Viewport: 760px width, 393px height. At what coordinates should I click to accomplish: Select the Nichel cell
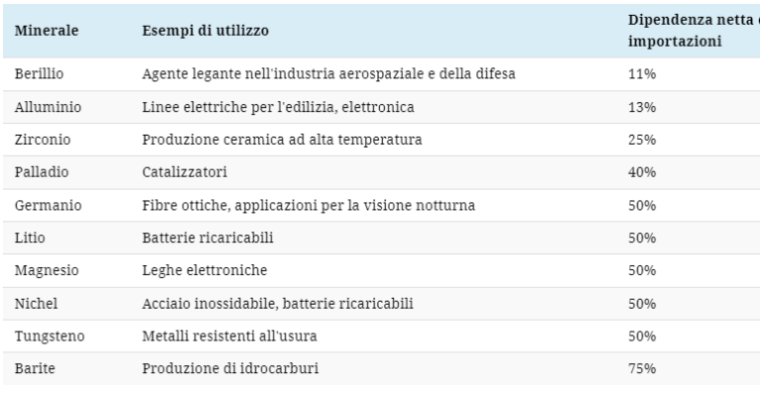36,304
